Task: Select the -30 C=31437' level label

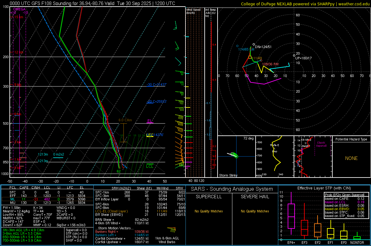Action: pyautogui.click(x=157, y=85)
